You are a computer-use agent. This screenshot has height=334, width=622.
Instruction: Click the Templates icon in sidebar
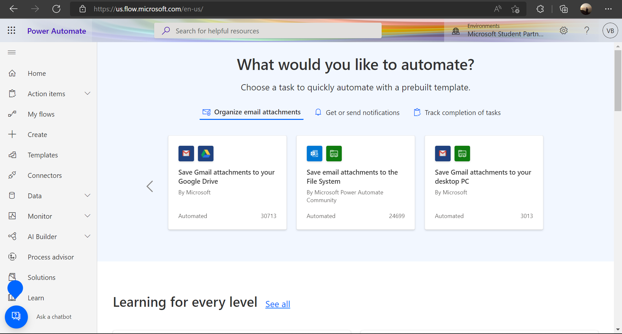[12, 155]
